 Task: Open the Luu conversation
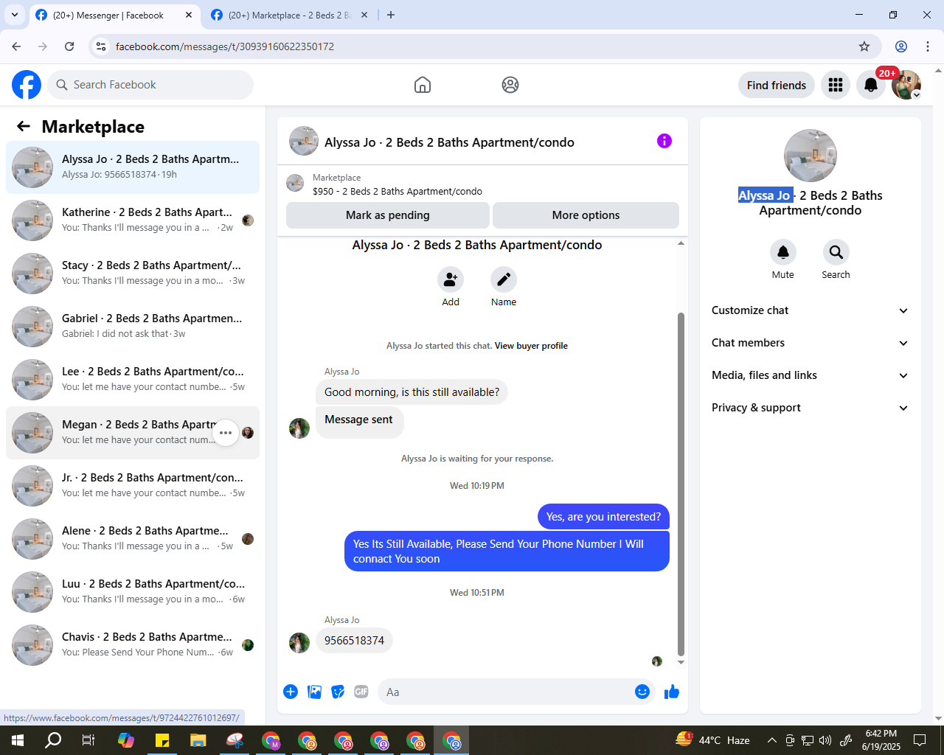(133, 592)
